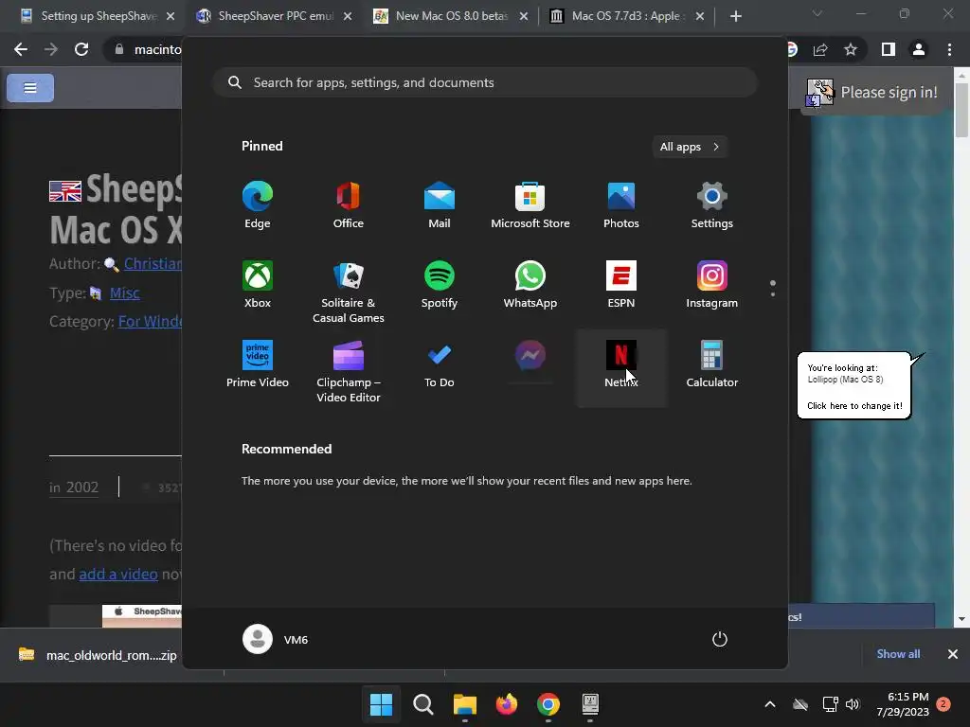This screenshot has width=970, height=727.
Task: Expand the All apps list
Action: click(x=690, y=147)
